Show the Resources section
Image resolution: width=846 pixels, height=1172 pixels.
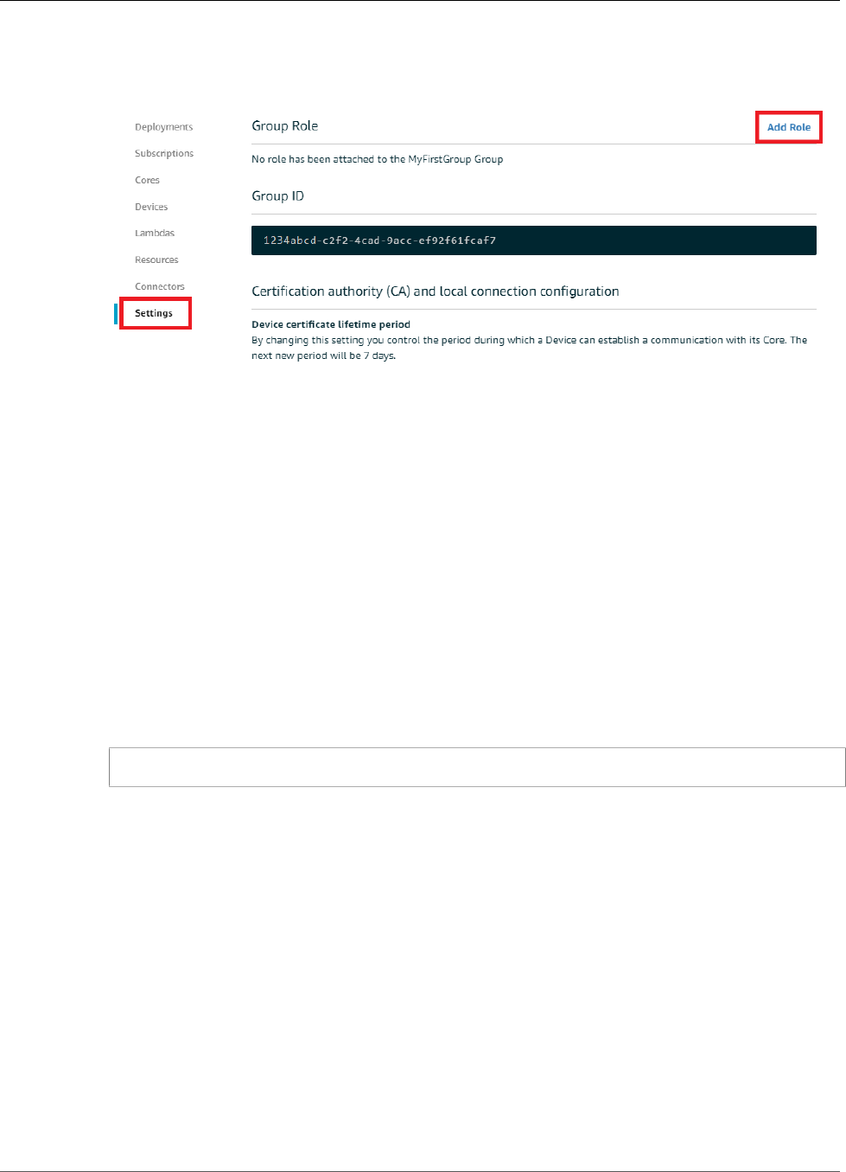[x=156, y=259]
